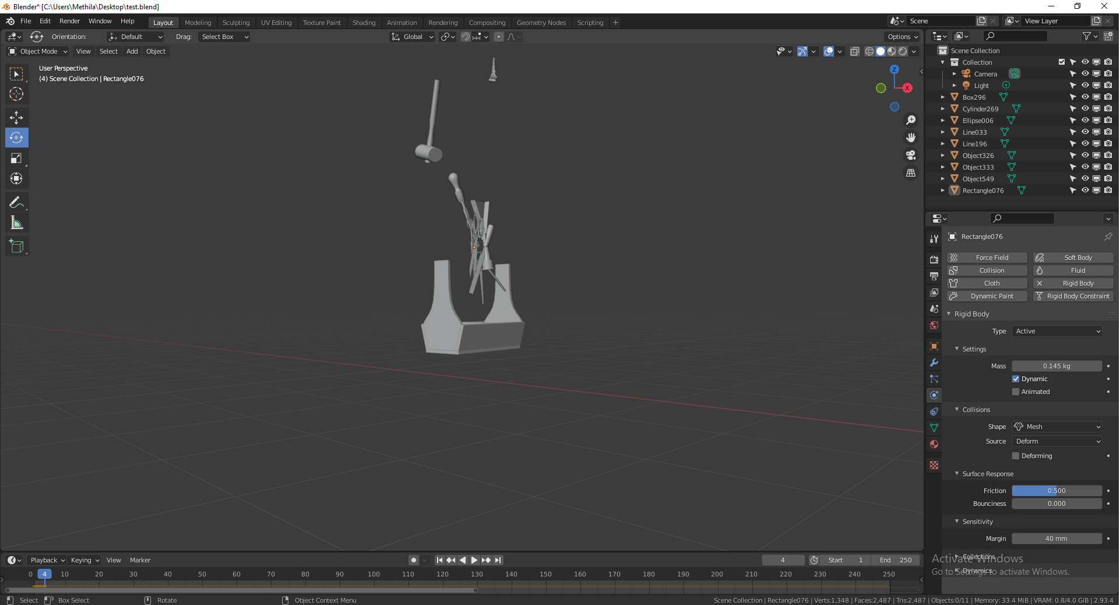The image size is (1120, 605).
Task: Switch to Rendered viewport shading
Action: coord(903,51)
